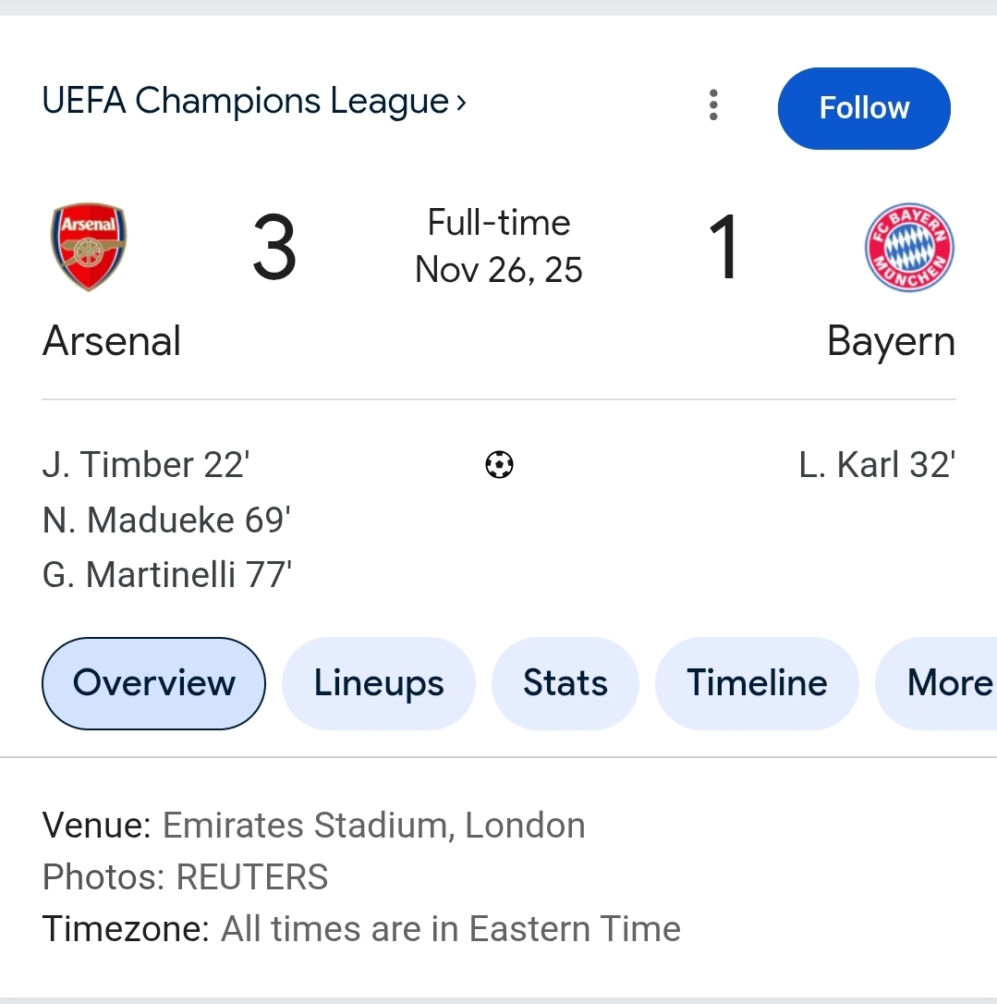Open the three-dot more options menu
This screenshot has width=997, height=1004.
tap(713, 105)
